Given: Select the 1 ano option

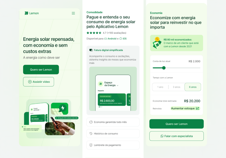Looking at the screenshot, I should click(x=160, y=87).
